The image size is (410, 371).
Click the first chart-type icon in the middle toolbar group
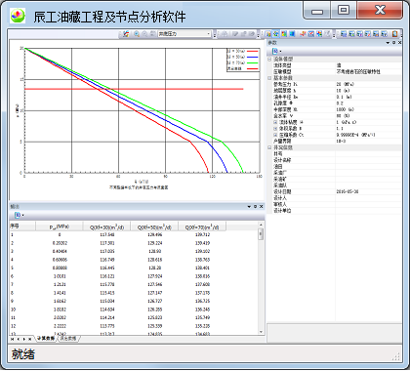click(268, 34)
